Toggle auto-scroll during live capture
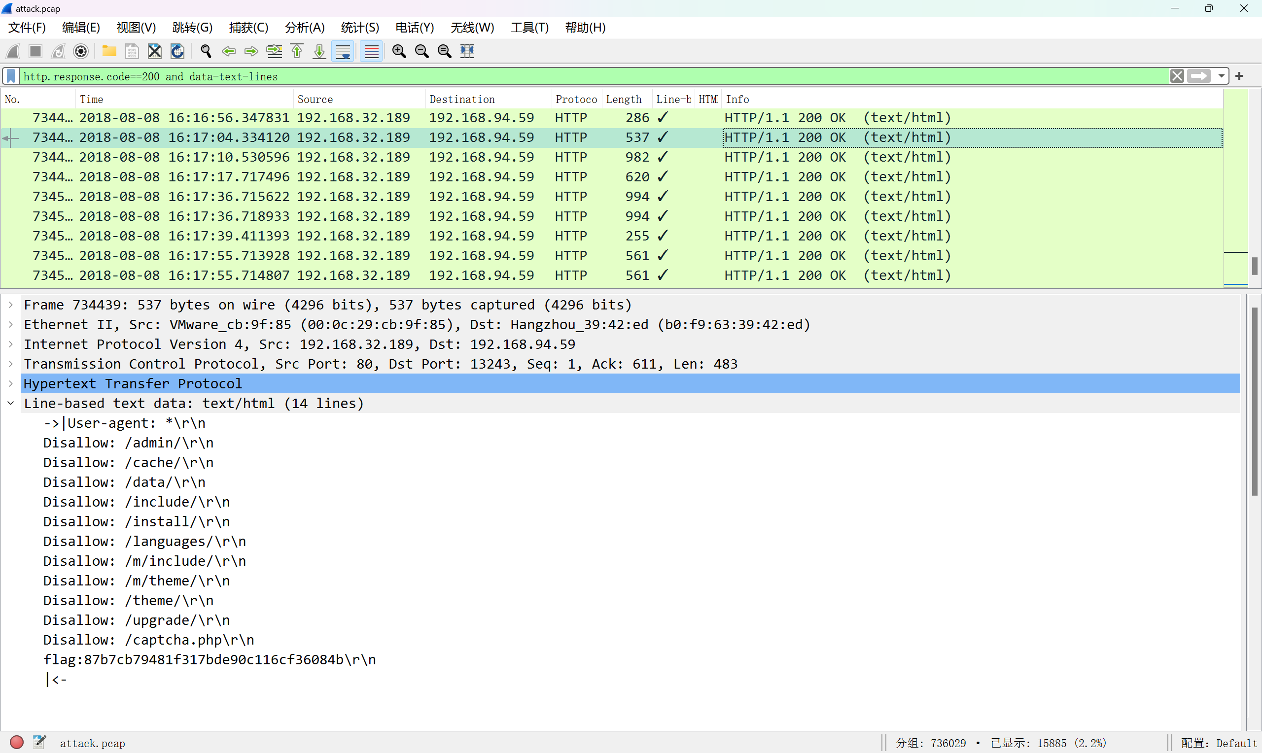 tap(343, 51)
